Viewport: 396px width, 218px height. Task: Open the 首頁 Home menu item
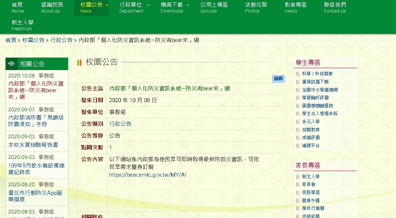(x=17, y=7)
